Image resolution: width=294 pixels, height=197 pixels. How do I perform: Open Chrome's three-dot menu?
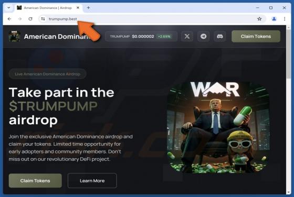(x=285, y=19)
